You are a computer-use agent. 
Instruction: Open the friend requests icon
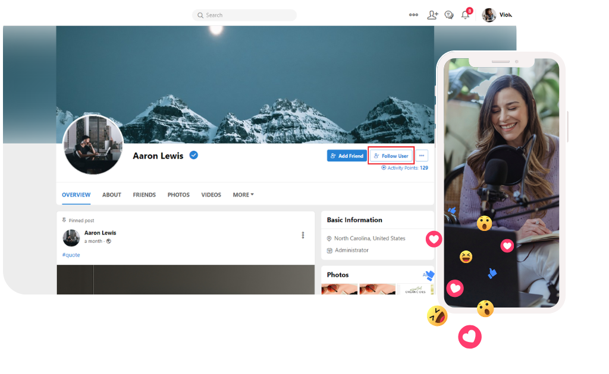432,15
